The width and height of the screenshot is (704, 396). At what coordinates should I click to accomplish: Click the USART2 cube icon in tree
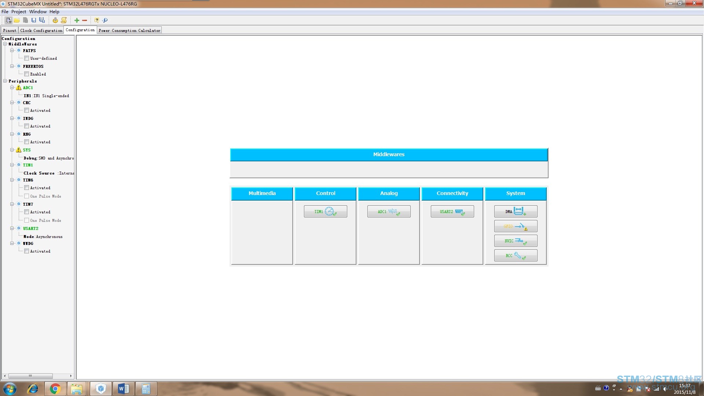[x=19, y=228]
